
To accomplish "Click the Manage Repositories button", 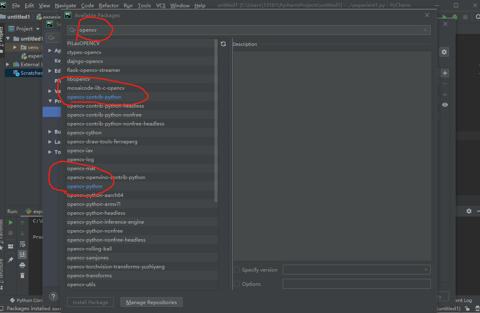I will click(152, 302).
